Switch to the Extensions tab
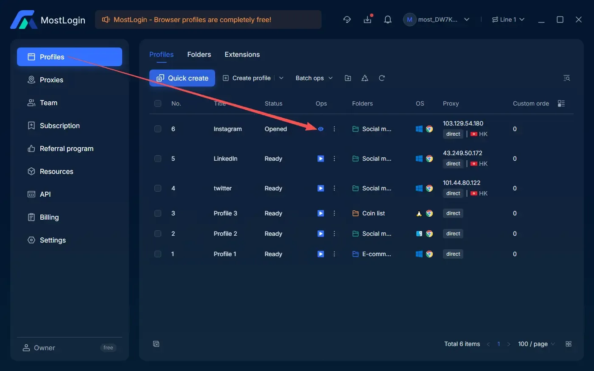This screenshot has height=371, width=594. pyautogui.click(x=242, y=54)
